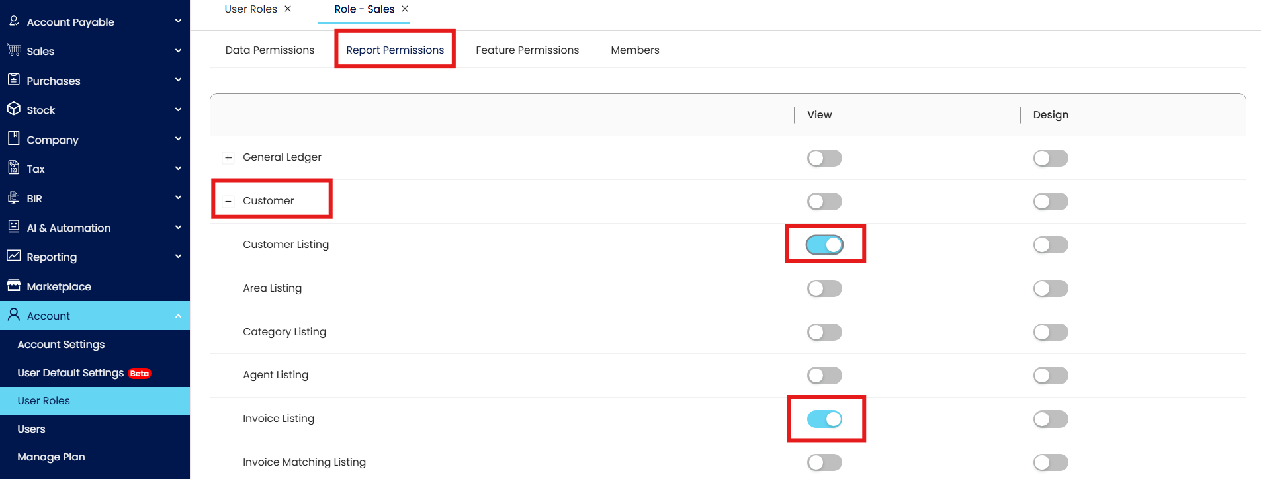
Task: Disable Customer Listing View toggle
Action: (x=824, y=245)
